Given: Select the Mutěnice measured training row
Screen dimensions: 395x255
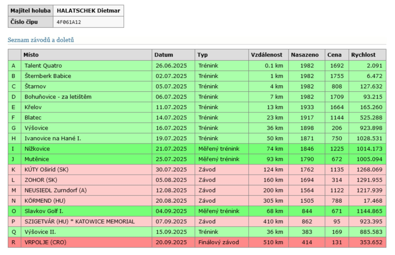Looking at the screenshot, I should point(37,159).
